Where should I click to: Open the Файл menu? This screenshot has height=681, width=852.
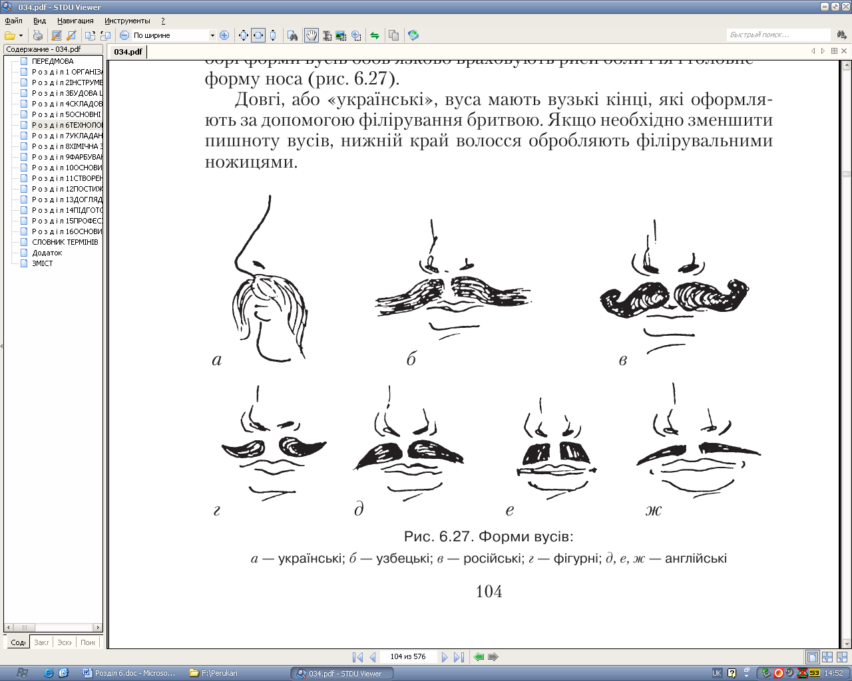pyautogui.click(x=13, y=21)
